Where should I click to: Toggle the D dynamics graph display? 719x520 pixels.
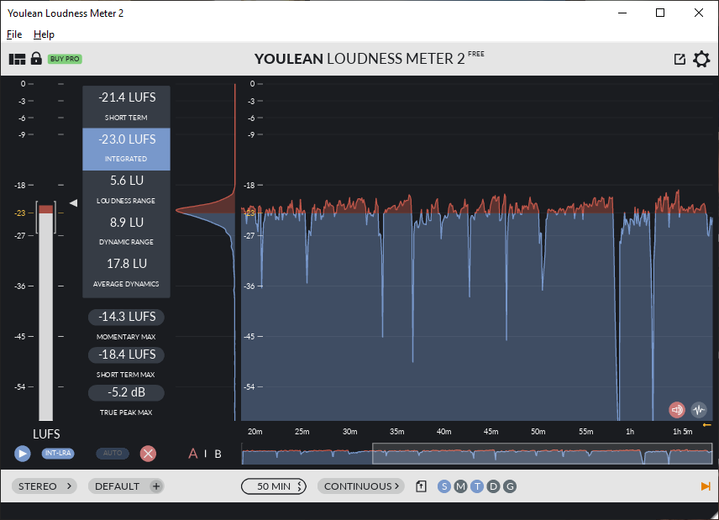tap(493, 486)
